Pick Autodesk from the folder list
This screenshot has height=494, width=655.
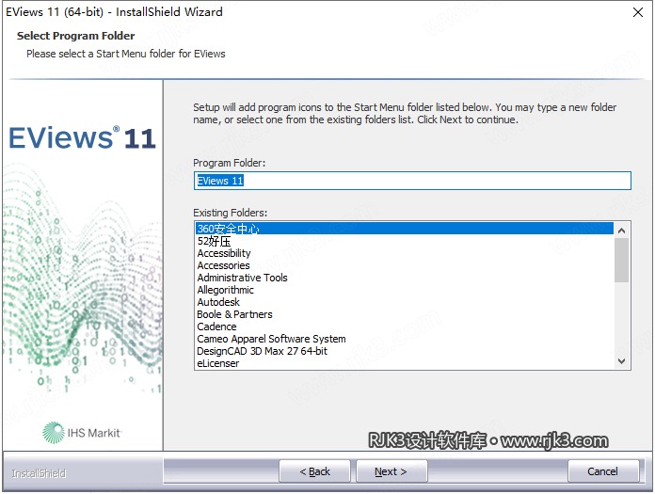(x=405, y=302)
